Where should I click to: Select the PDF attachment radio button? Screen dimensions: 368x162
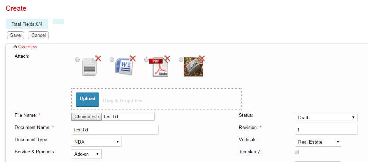pos(147,60)
